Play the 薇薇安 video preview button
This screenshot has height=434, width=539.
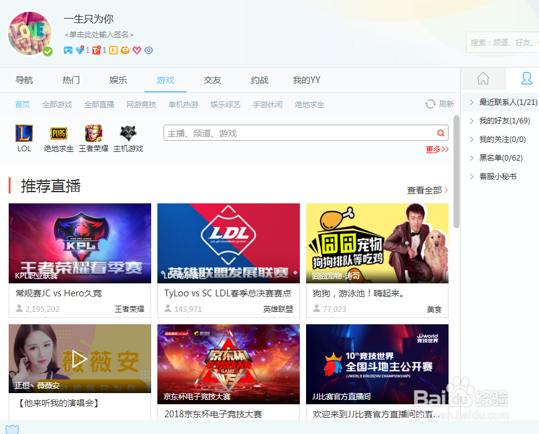pos(79,360)
